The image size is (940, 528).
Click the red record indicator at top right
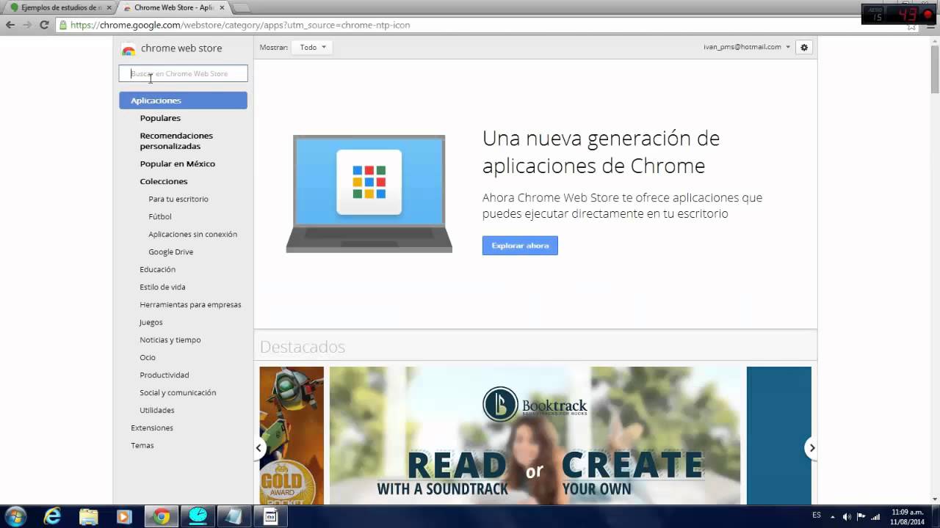[928, 15]
